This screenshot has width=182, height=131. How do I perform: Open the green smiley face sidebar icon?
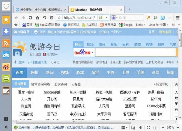click(6, 79)
